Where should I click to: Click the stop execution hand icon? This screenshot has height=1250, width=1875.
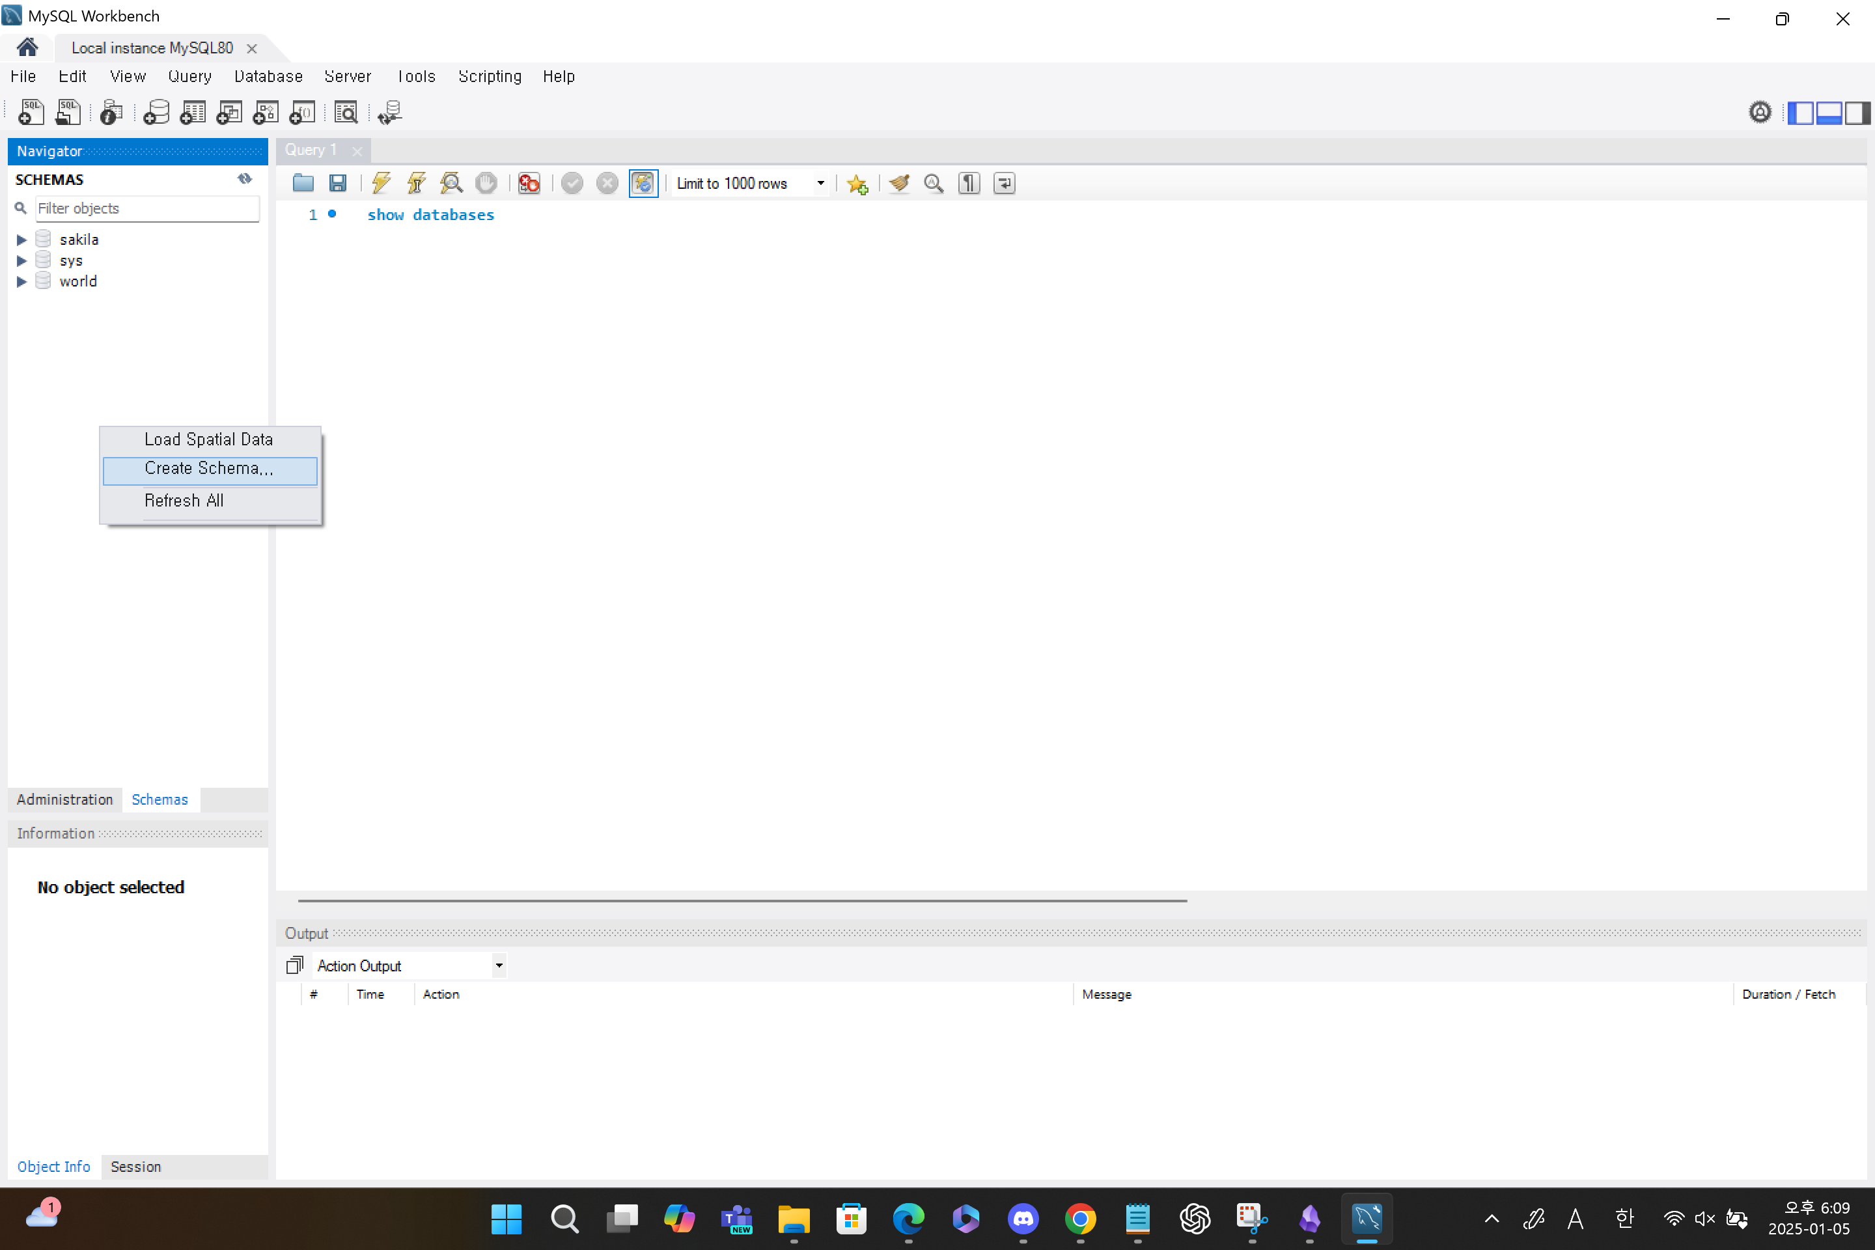click(x=486, y=184)
